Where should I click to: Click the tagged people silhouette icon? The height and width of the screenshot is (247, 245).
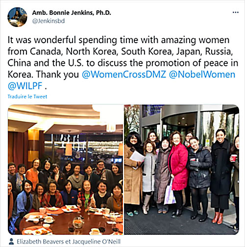click(11, 242)
